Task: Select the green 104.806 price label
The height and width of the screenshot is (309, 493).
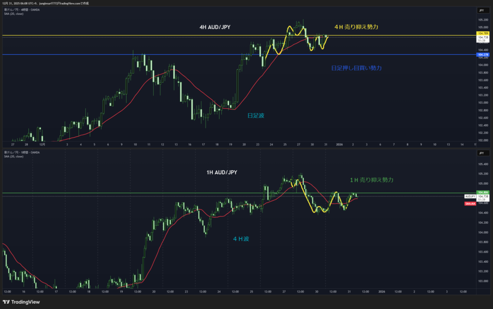Action: (x=483, y=193)
